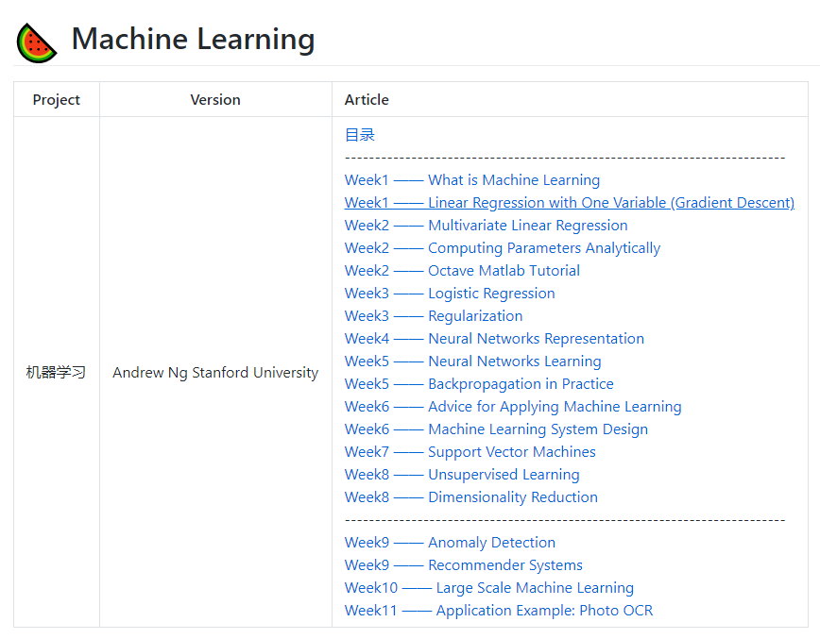This screenshot has width=820, height=639.
Task: Open Week8 Unsupervised Learning article
Action: [x=462, y=475]
